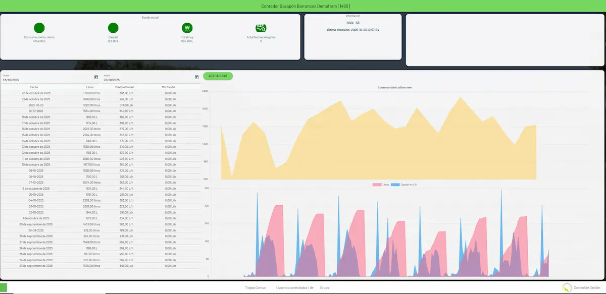Click the Total fechas elegidas tap icon
Screen dimensions: 606x294
(261, 28)
